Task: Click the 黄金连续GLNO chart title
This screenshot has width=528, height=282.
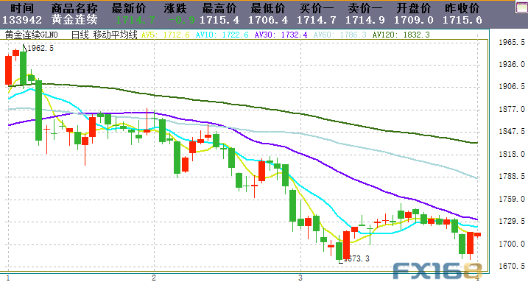Action: tap(32, 35)
